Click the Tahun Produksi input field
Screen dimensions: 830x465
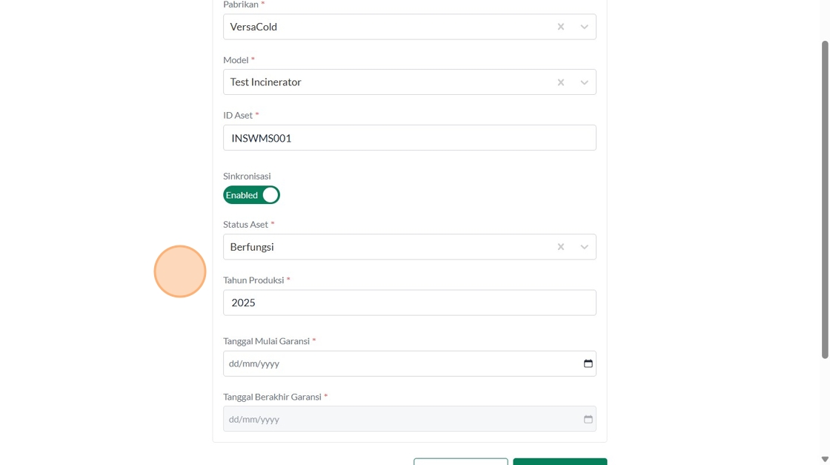(x=409, y=303)
